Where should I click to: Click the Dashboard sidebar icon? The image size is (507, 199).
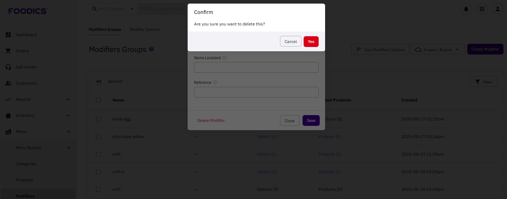click(x=8, y=35)
